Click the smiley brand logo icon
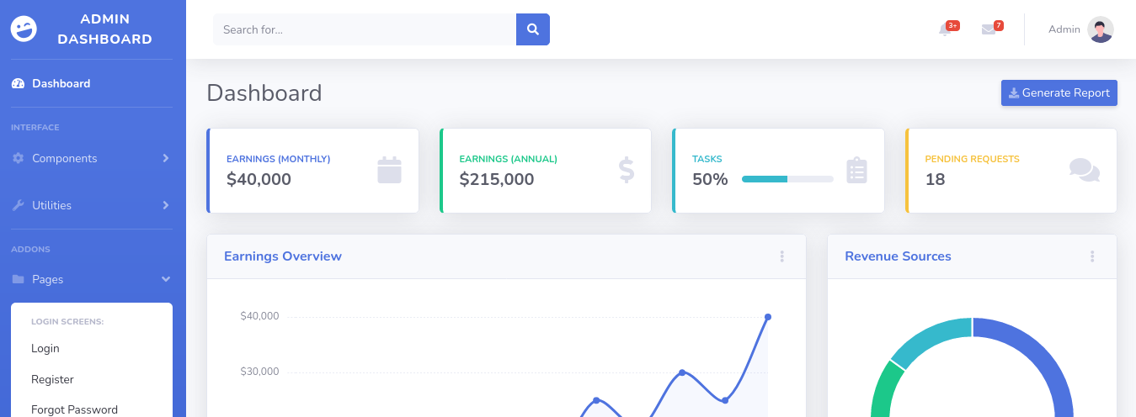 tap(24, 29)
